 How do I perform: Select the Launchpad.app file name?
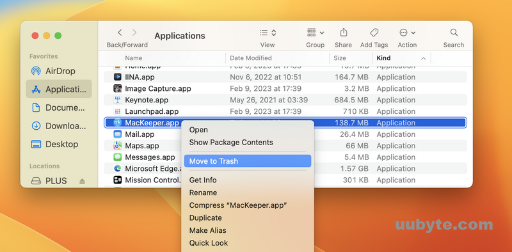coord(152,111)
